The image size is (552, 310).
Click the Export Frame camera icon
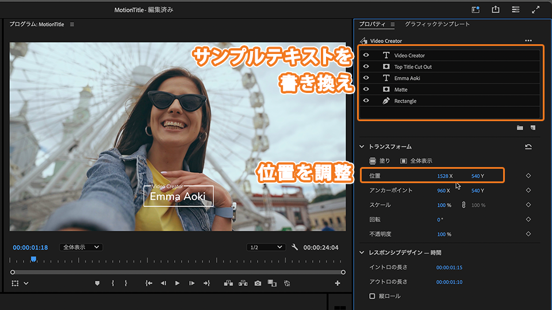(258, 283)
